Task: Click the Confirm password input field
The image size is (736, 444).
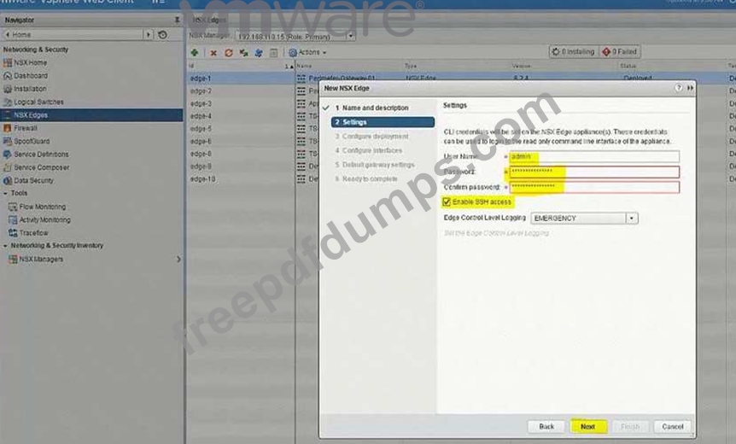Action: [594, 187]
